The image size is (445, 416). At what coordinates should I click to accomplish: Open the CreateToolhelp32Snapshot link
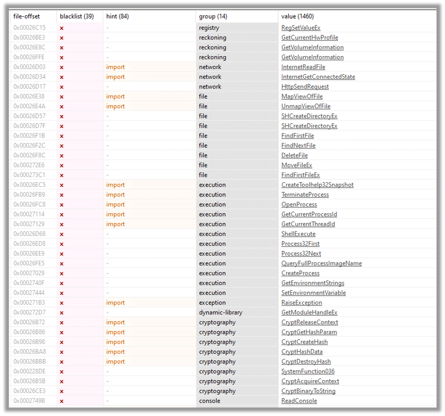coord(317,185)
